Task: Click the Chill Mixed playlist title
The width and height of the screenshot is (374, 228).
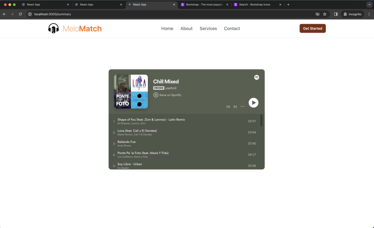Action: coord(166,81)
